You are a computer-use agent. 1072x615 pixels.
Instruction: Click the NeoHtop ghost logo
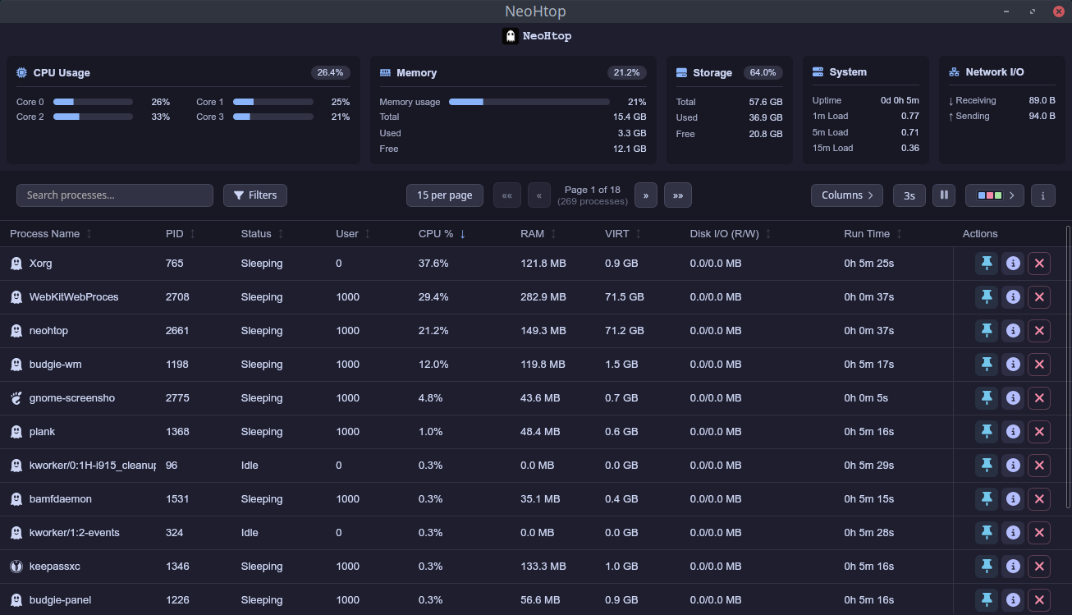pos(510,36)
